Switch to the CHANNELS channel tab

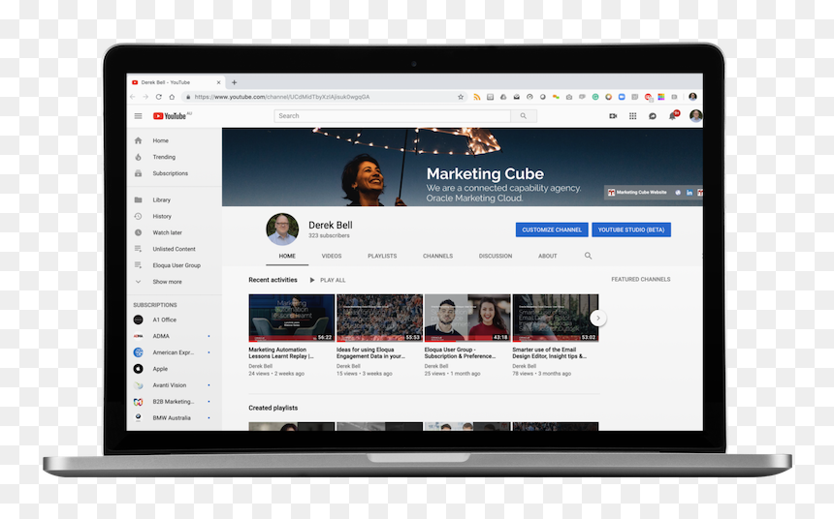tap(437, 256)
